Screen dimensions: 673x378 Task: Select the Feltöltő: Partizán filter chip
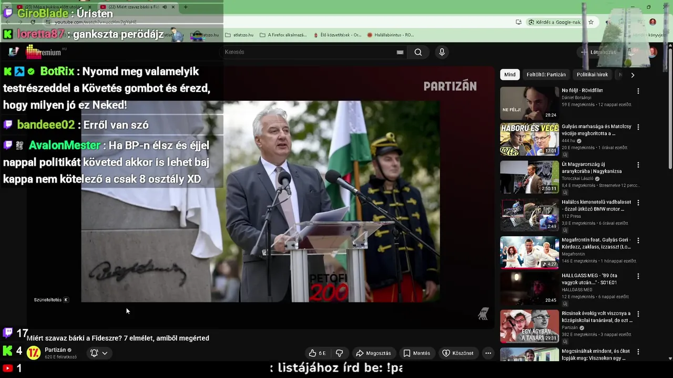coord(546,75)
